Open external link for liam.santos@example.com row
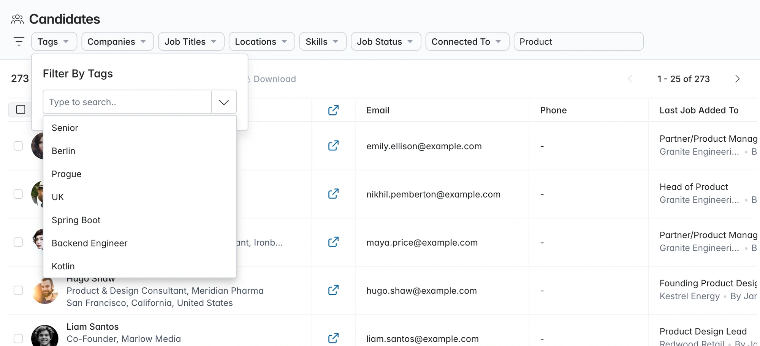The image size is (760, 346). click(333, 338)
